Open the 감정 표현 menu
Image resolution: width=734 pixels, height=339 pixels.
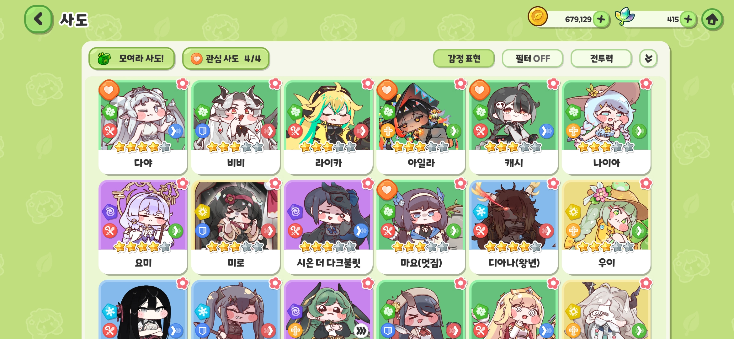point(464,58)
